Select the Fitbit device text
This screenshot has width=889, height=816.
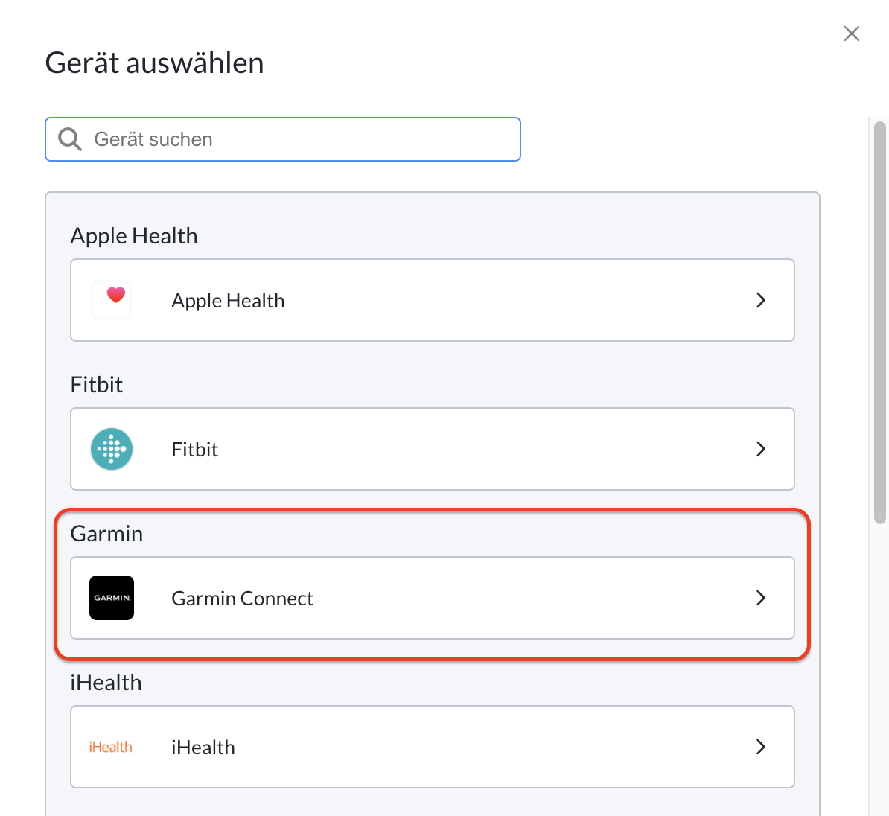pos(194,449)
